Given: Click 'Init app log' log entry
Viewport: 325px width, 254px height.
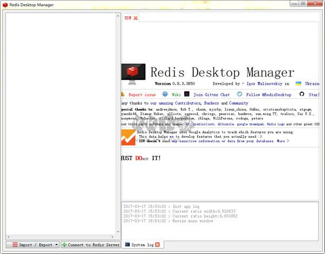Looking at the screenshot, I should 161,206.
